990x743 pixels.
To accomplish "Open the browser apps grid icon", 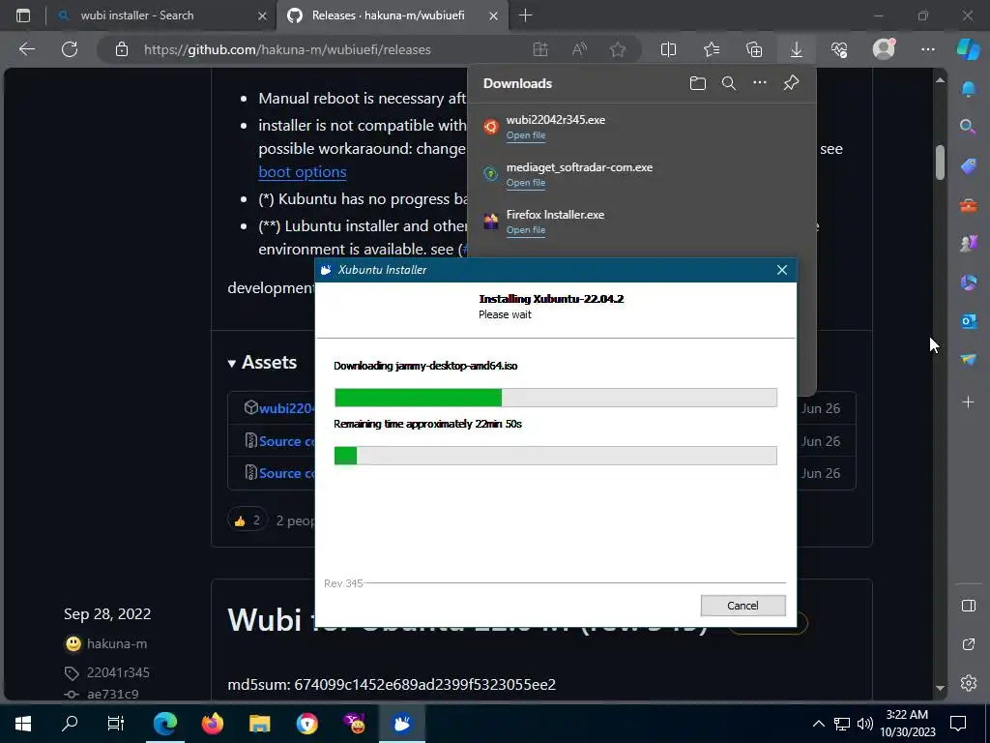I will pos(540,49).
